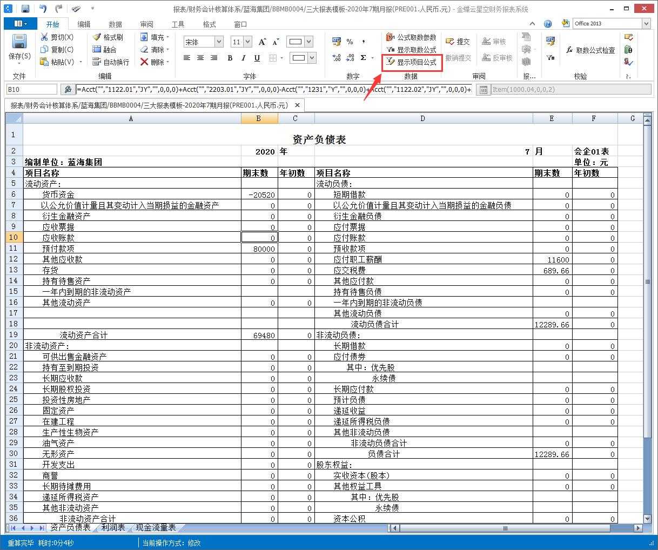Screen dimensions: 658x550
Task: Click the Format Painter (格式刷) tool
Action: (108, 37)
